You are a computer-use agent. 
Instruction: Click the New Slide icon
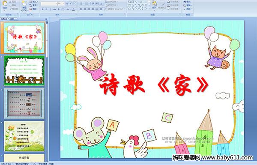pos(24,5)
